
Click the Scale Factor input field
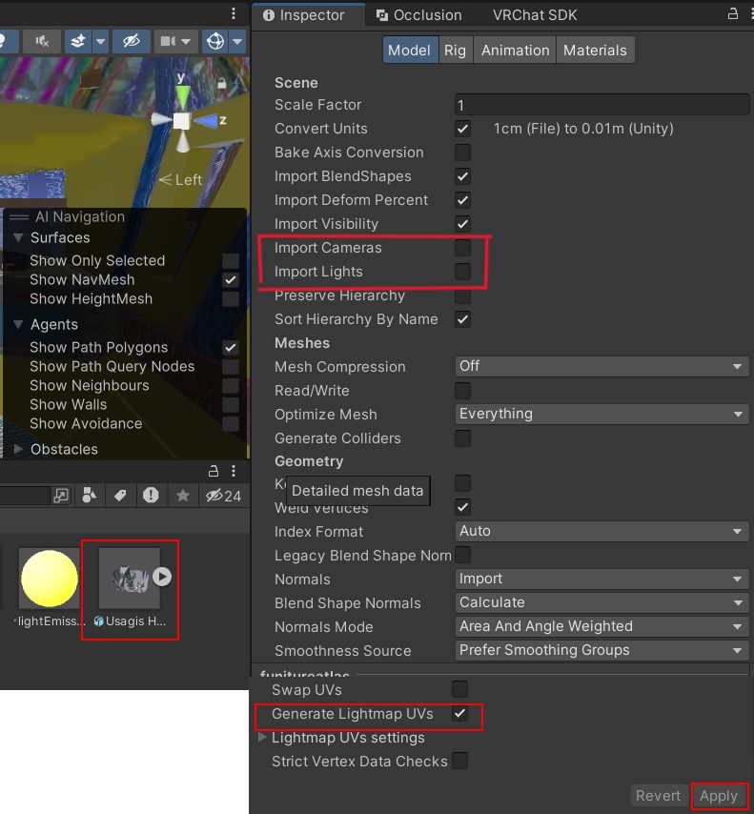click(x=601, y=105)
